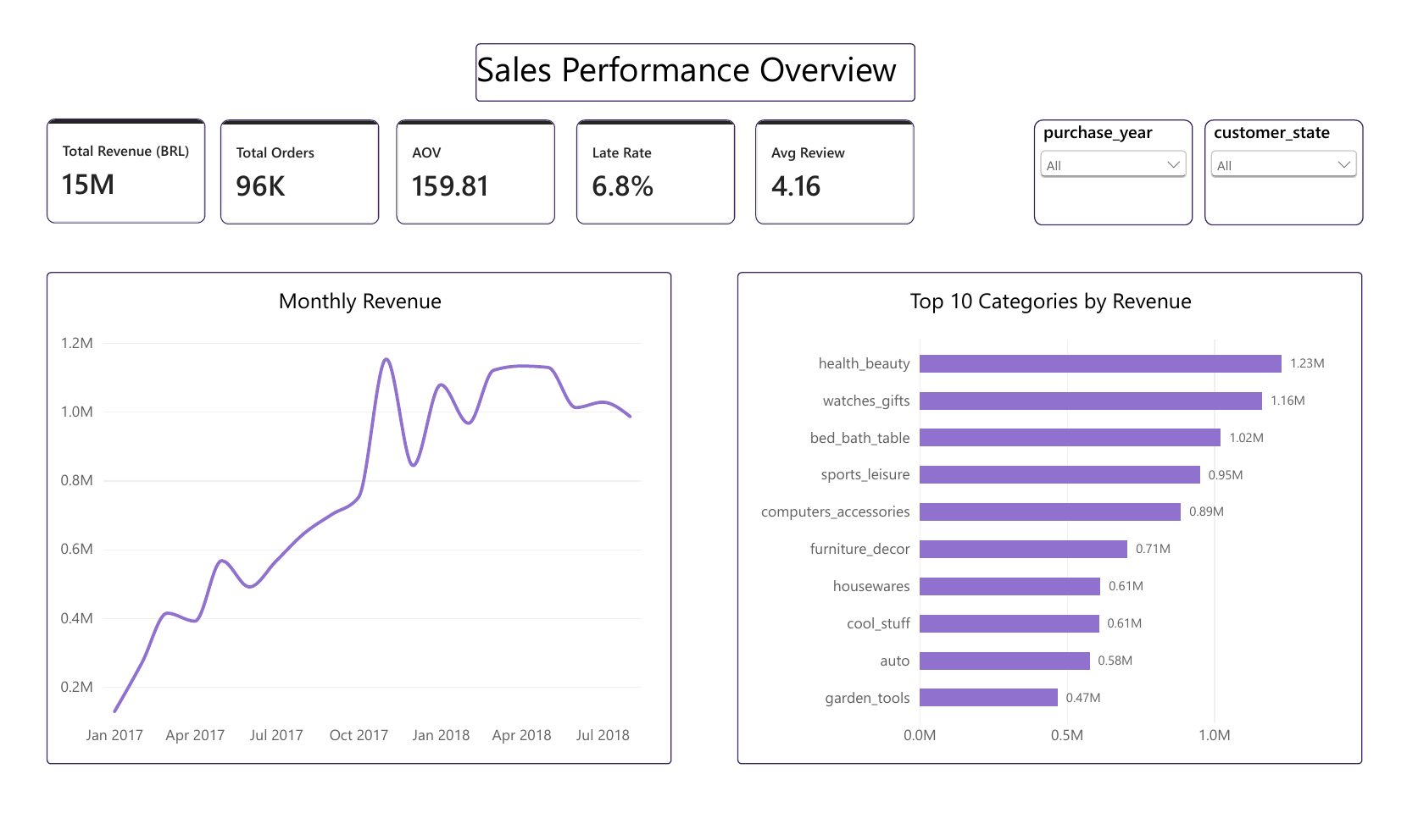The image size is (1407, 813).
Task: Select the Total Orders card
Action: [x=299, y=172]
